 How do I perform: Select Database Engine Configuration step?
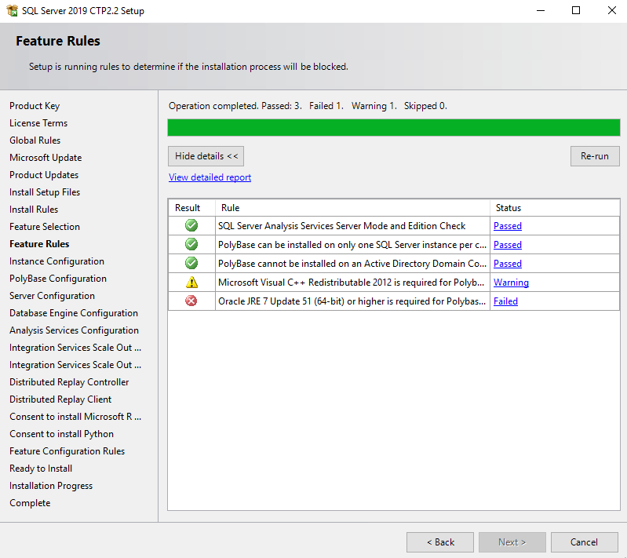[x=74, y=313]
